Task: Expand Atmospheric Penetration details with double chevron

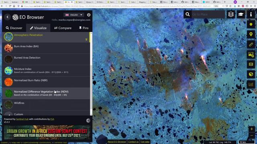Action: pyautogui.click(x=86, y=40)
